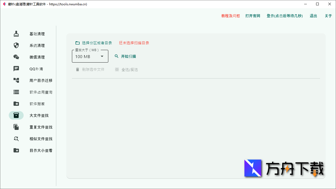
Task: Click the 软件搬家 app mover icon
Action: (x=16, y=104)
